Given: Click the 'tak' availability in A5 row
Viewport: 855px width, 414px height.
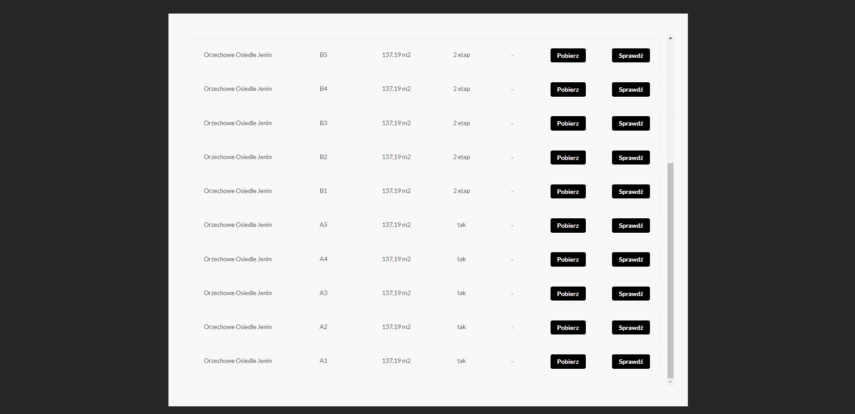Looking at the screenshot, I should (x=461, y=225).
